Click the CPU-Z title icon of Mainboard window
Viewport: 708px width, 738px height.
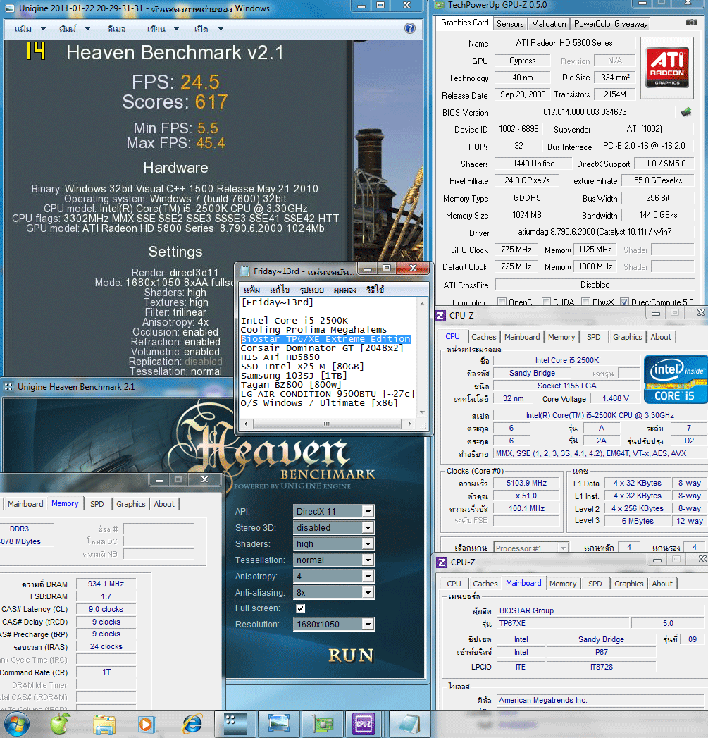tap(442, 562)
